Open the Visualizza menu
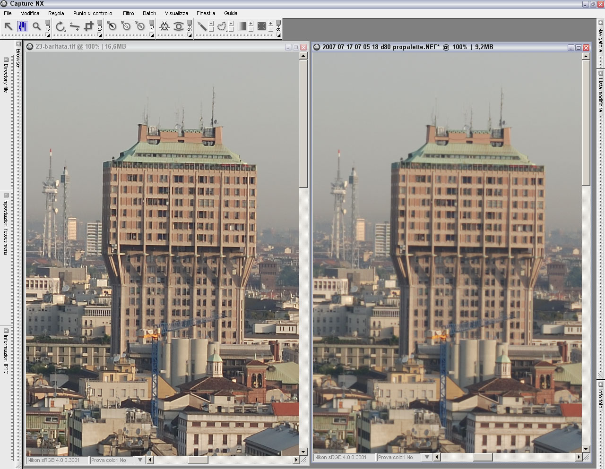This screenshot has width=605, height=469. click(176, 13)
